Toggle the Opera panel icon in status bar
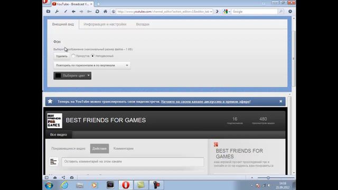 tap(46, 177)
